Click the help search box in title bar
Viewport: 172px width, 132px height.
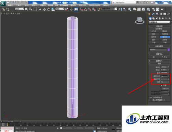pyautogui.click(x=124, y=2)
